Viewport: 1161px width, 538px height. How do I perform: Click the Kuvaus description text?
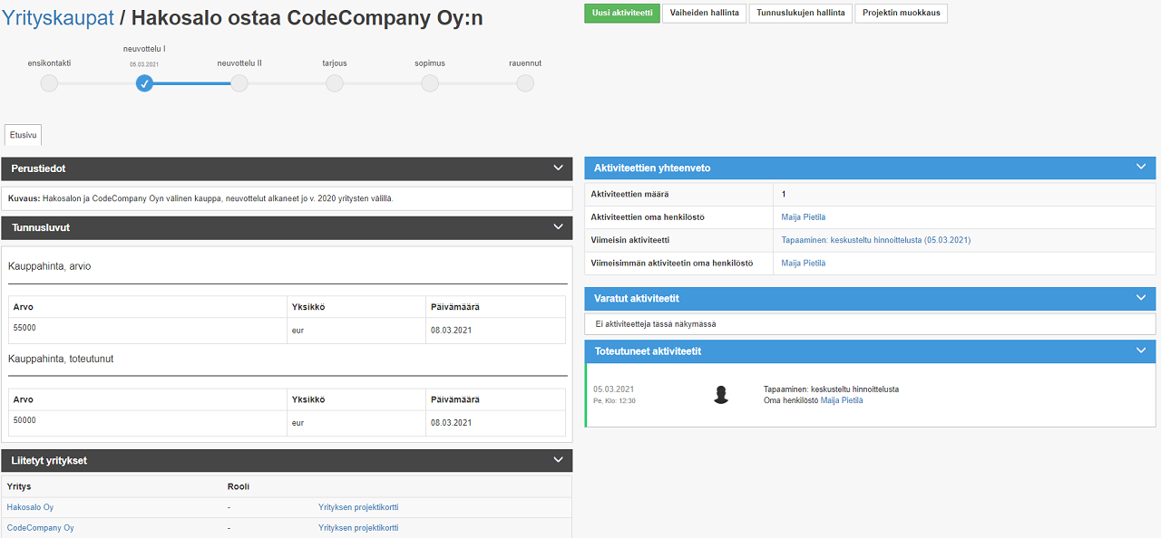point(200,197)
